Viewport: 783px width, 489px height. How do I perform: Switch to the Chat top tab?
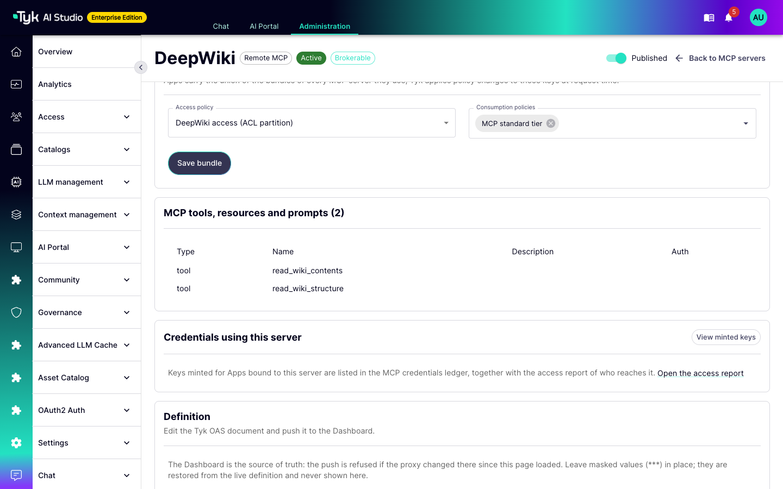221,26
